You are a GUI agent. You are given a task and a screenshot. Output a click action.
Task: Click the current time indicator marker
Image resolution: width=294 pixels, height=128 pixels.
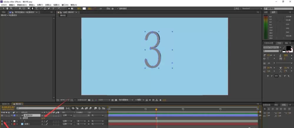156,109
